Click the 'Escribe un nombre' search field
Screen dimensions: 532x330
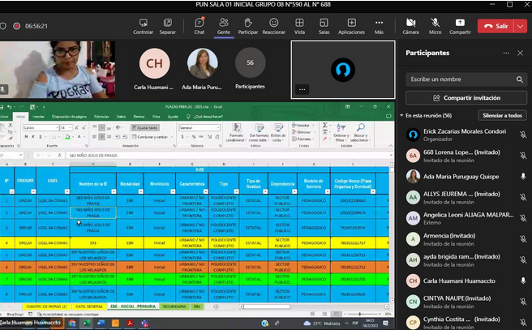click(x=461, y=79)
